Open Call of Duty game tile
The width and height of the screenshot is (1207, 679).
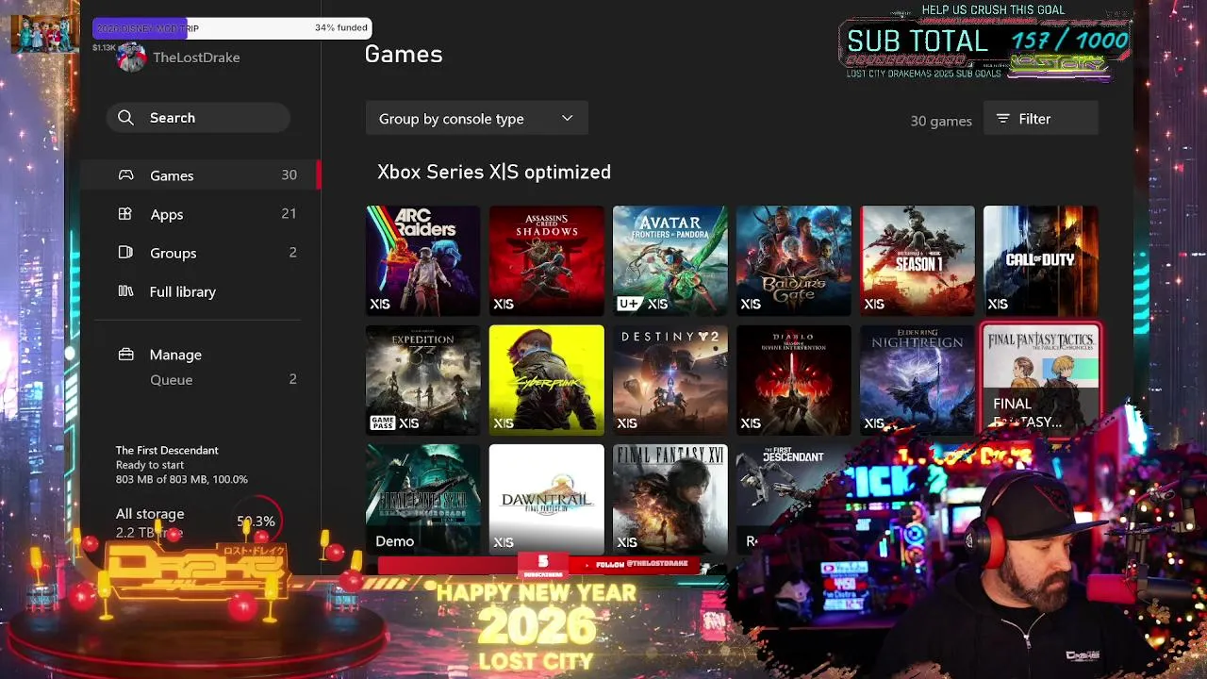click(1040, 260)
